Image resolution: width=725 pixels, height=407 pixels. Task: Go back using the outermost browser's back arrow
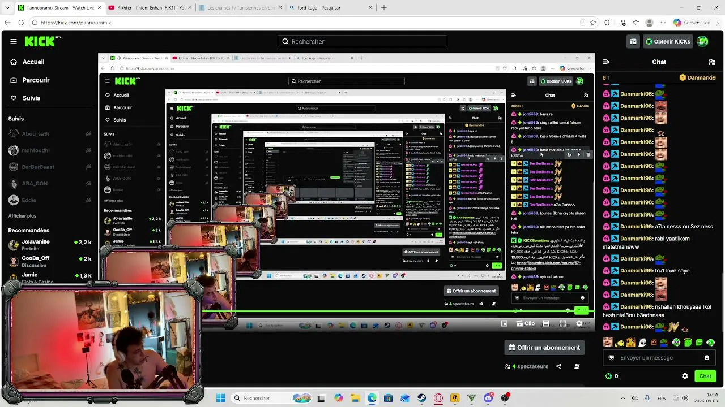click(x=7, y=23)
